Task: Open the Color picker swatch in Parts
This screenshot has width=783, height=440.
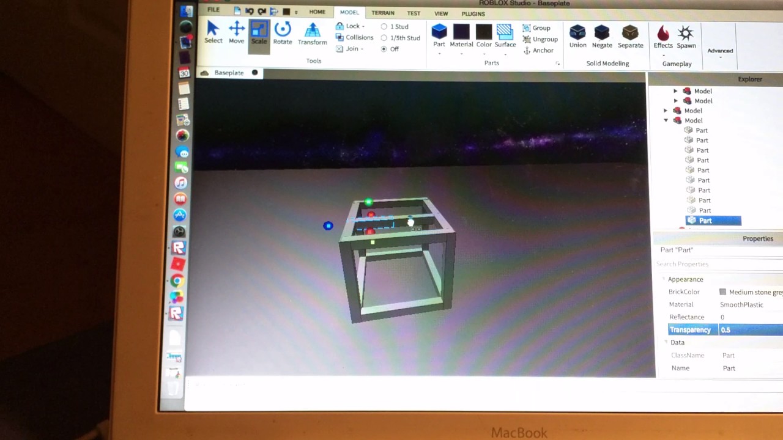Action: tap(484, 32)
